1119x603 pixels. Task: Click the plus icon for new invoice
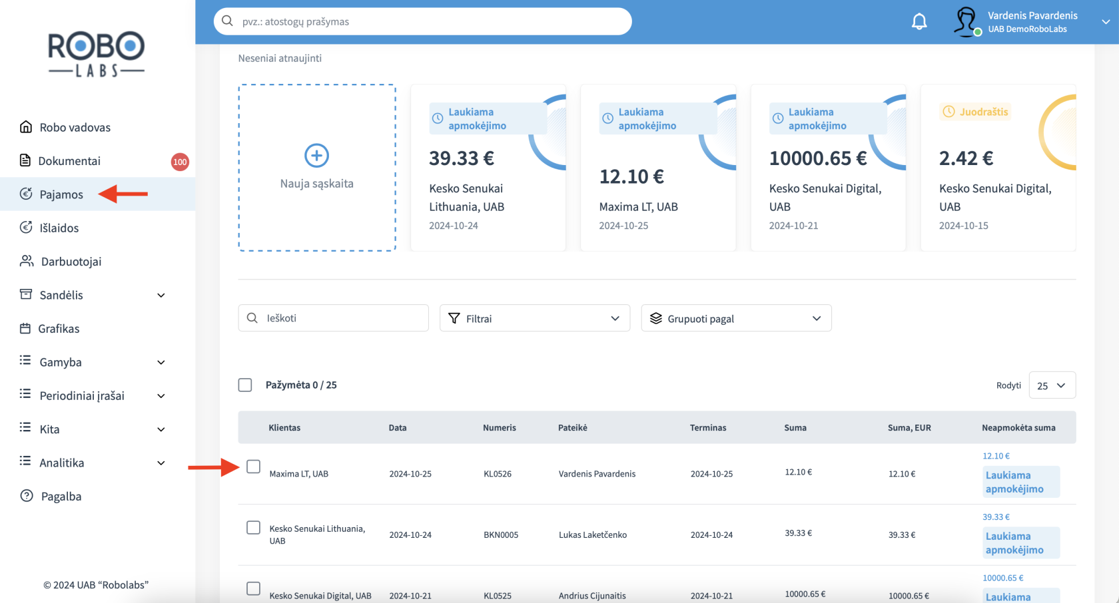[x=316, y=156]
